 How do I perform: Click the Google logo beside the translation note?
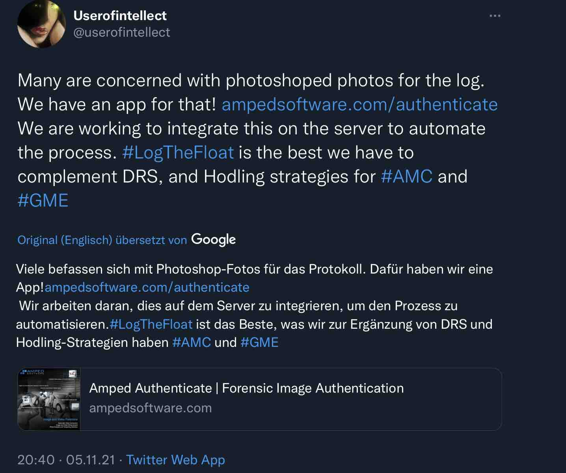[x=213, y=239]
